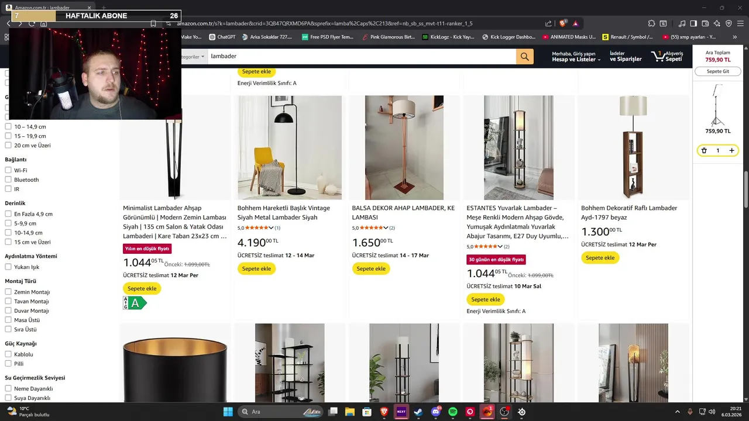Click the share icon in address bar

click(548, 23)
